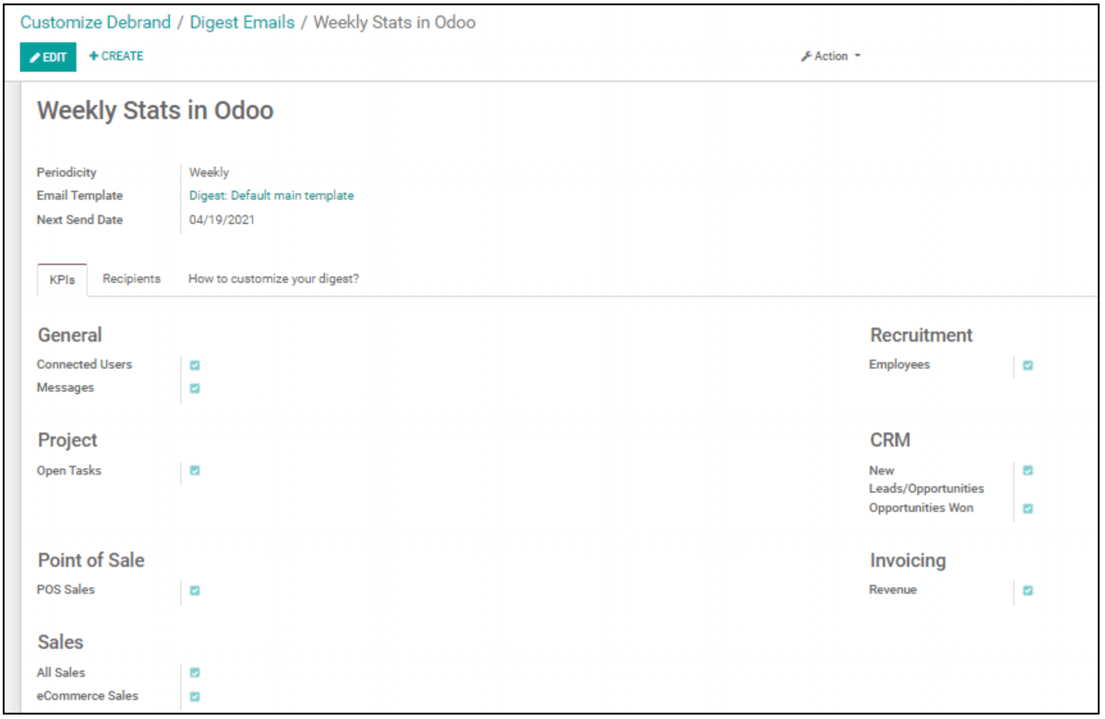The width and height of the screenshot is (1105, 719).
Task: Toggle New Leads/Opportunities checkbox
Action: coord(1028,470)
